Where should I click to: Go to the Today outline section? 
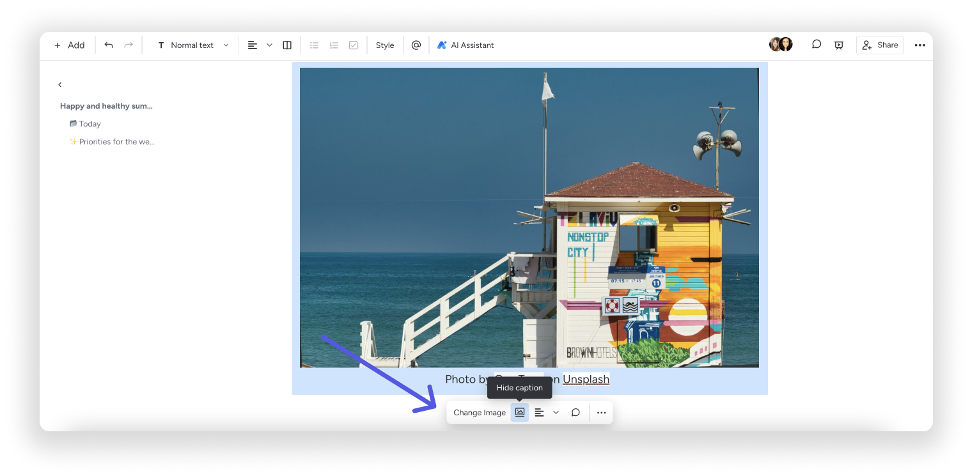85,124
